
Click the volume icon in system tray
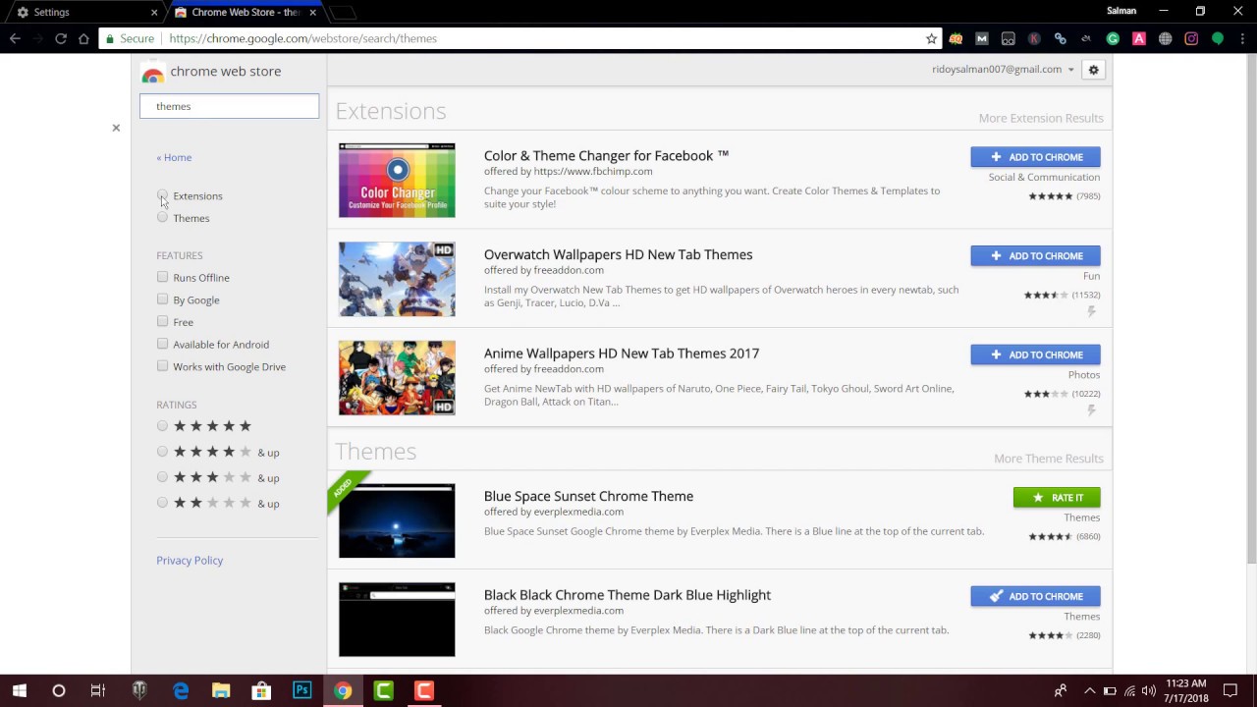coord(1148,690)
